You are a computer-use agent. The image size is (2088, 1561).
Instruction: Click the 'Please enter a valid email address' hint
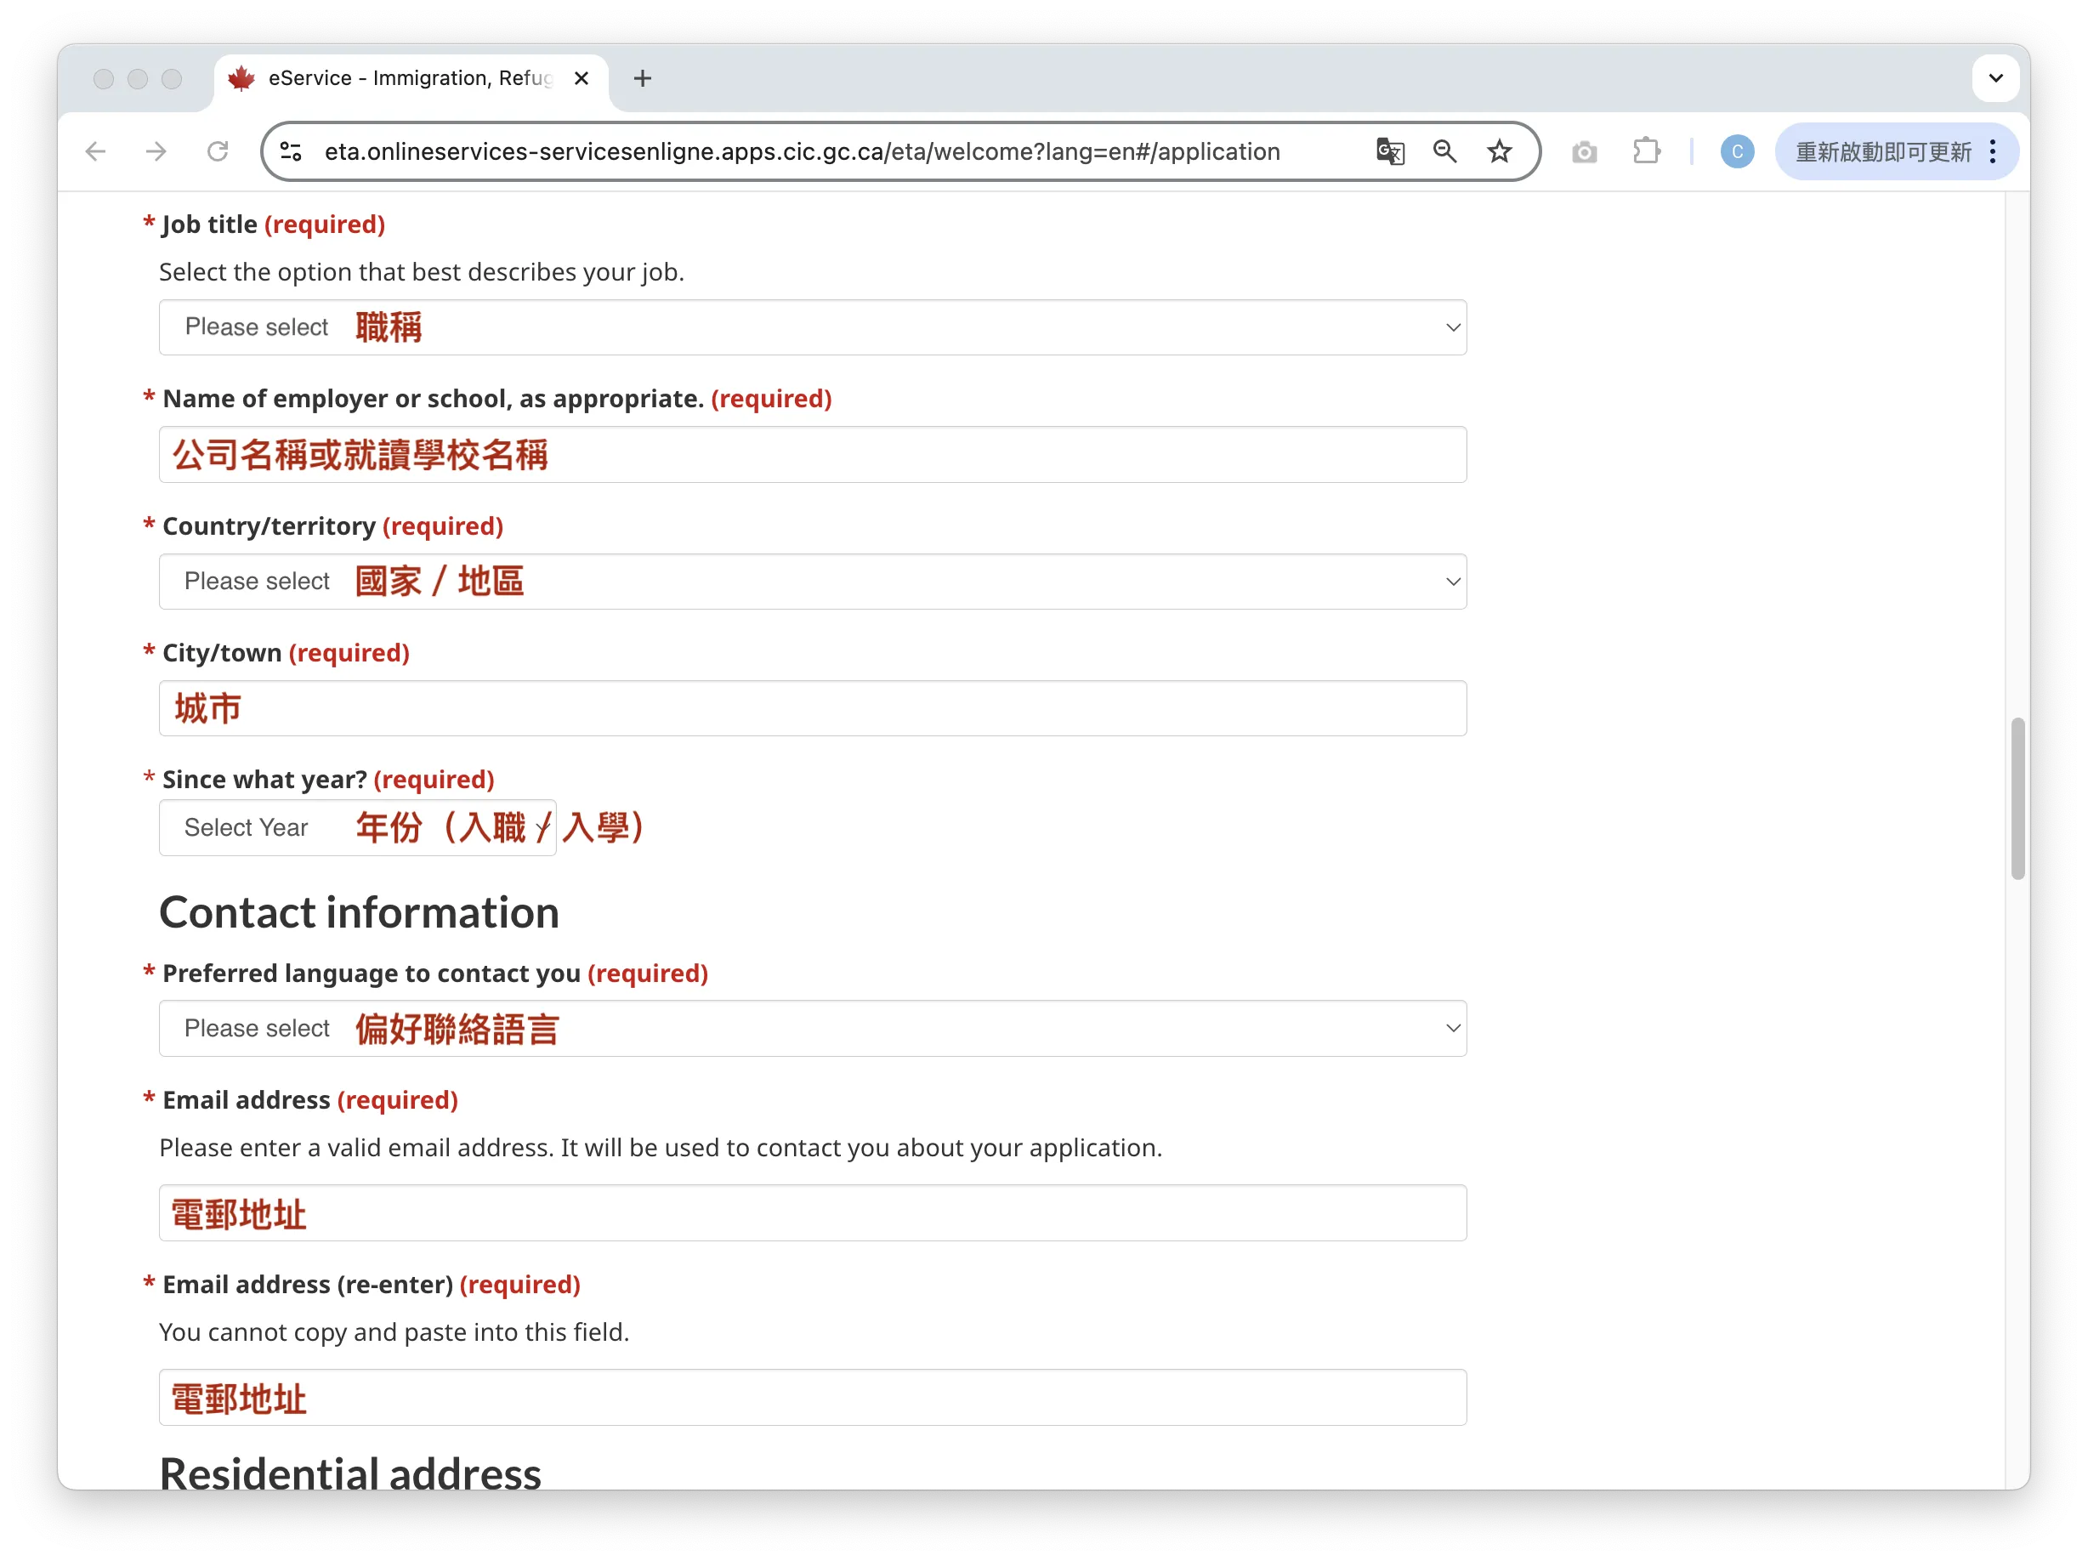pos(661,1148)
